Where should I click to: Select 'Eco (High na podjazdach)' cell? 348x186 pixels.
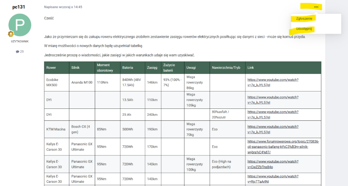coord(228,164)
